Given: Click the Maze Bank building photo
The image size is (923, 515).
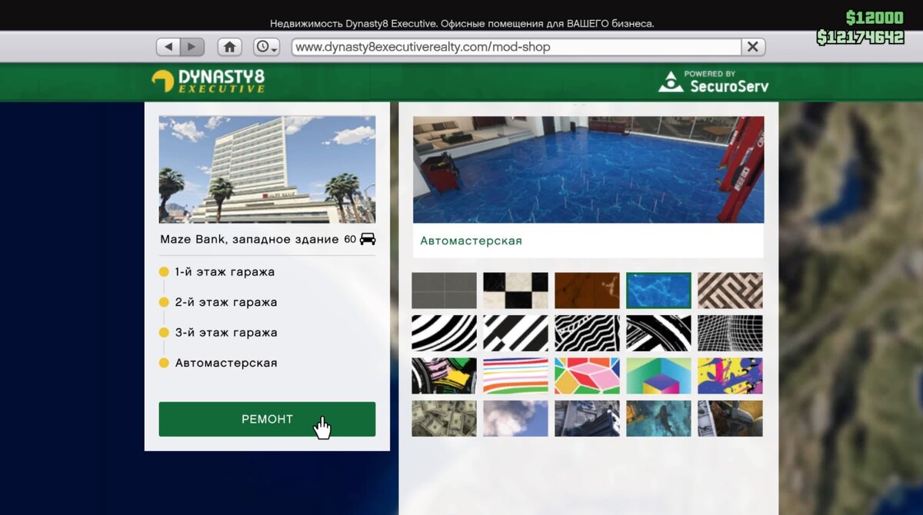Looking at the screenshot, I should tap(267, 169).
